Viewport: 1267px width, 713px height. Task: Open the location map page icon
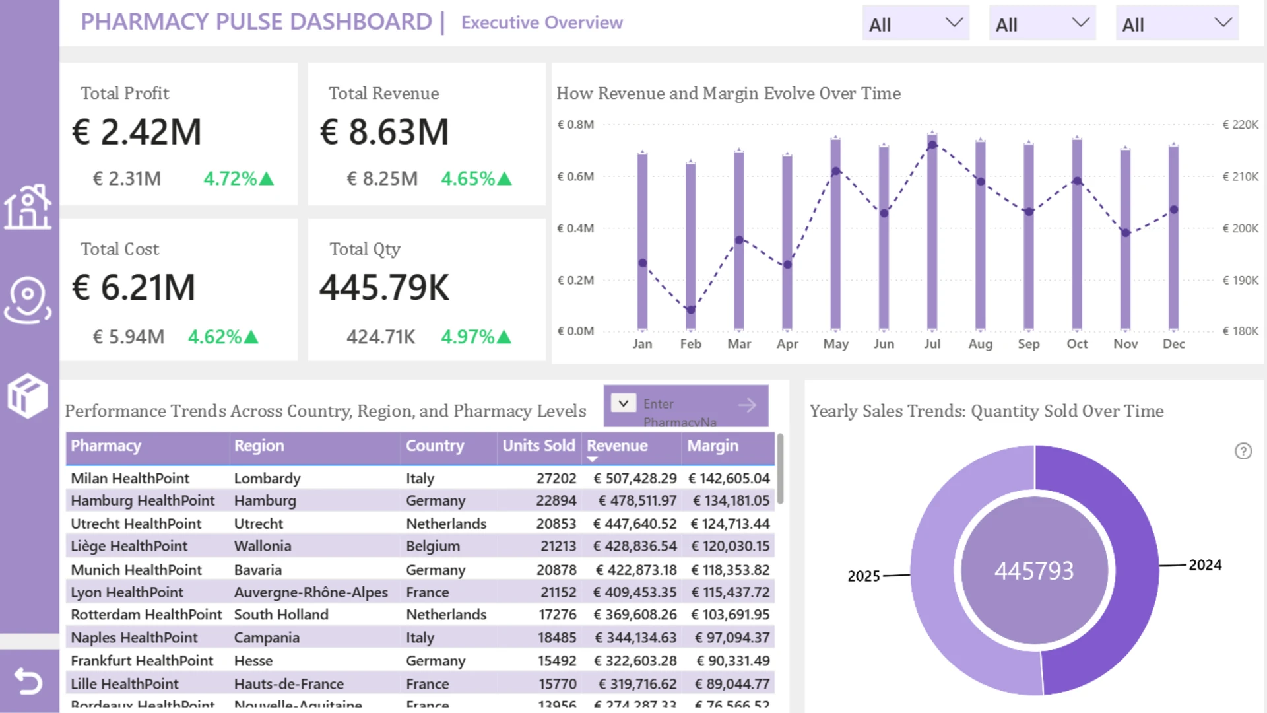point(28,300)
